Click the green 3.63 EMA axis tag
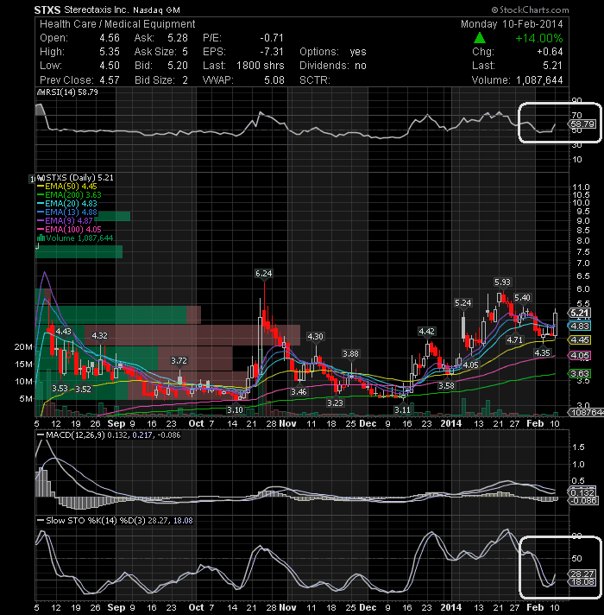604x615 pixels. coord(580,373)
